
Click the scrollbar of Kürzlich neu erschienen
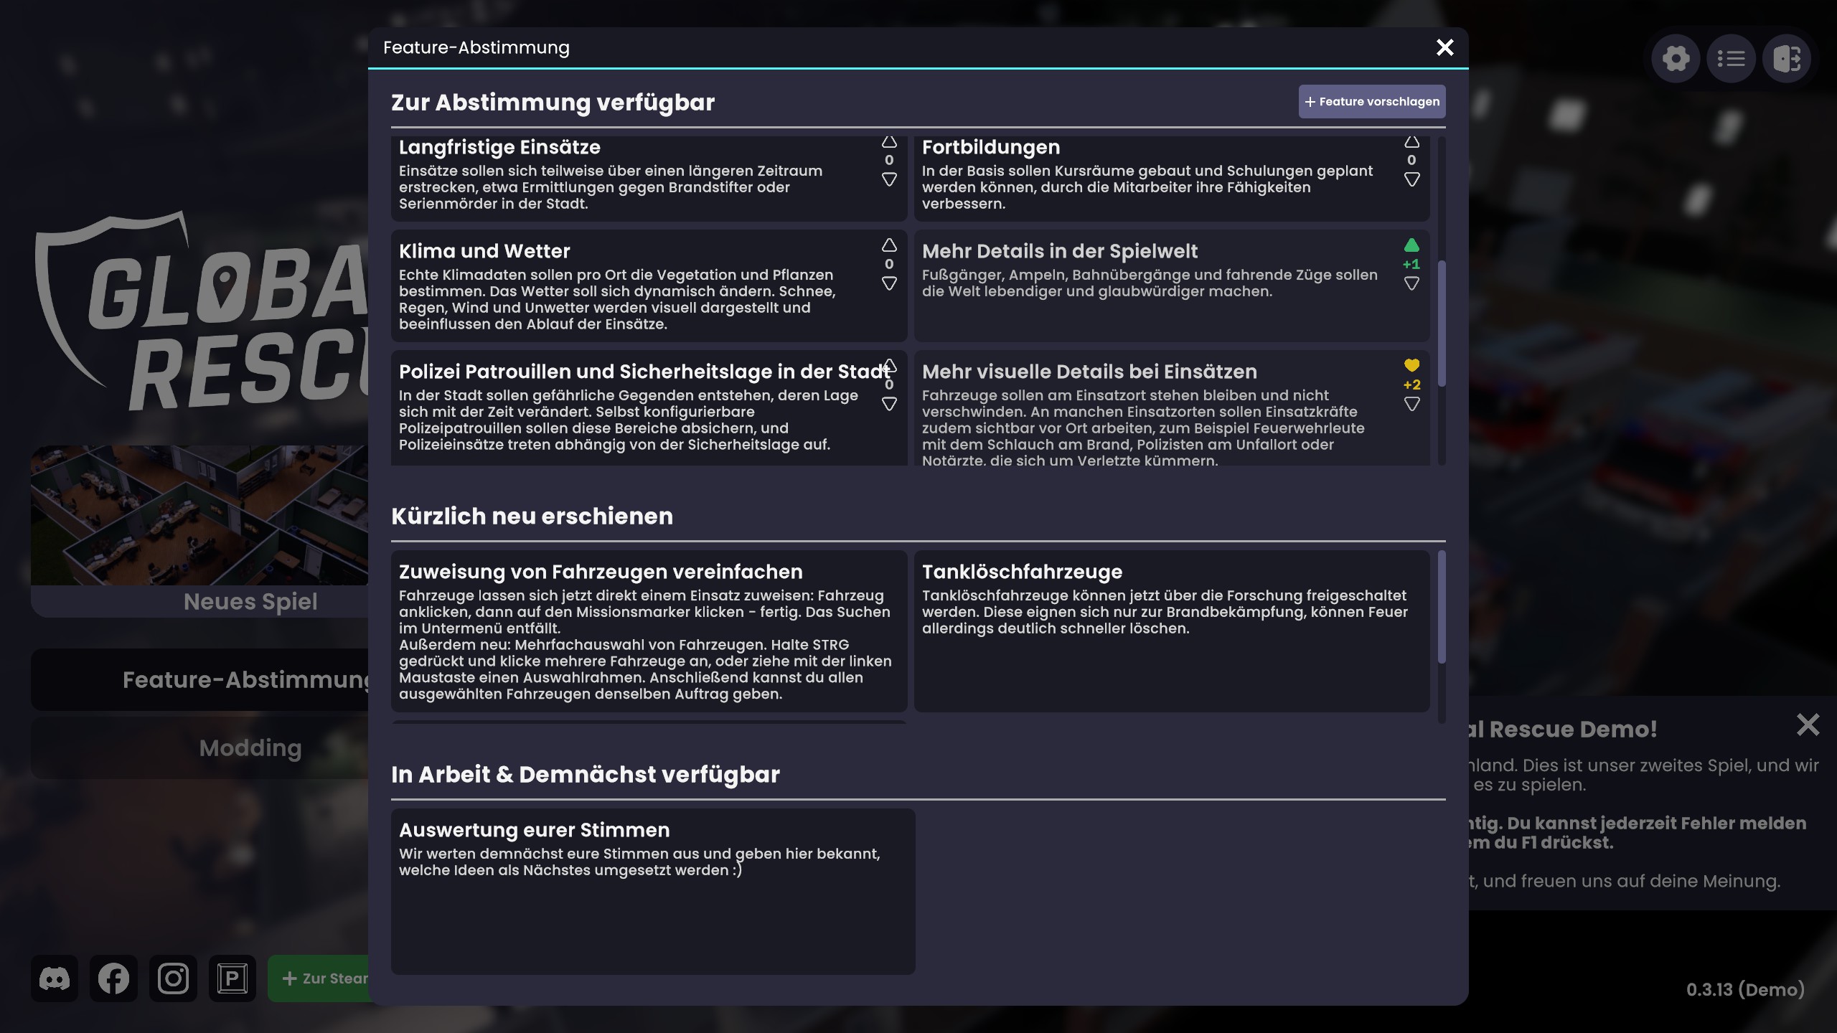pyautogui.click(x=1442, y=607)
